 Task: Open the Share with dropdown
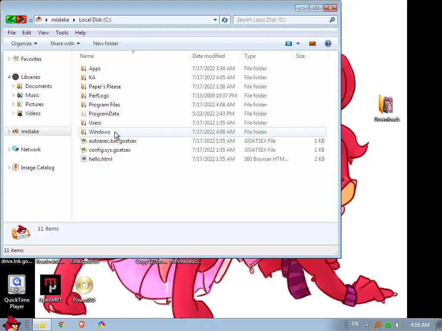(65, 44)
